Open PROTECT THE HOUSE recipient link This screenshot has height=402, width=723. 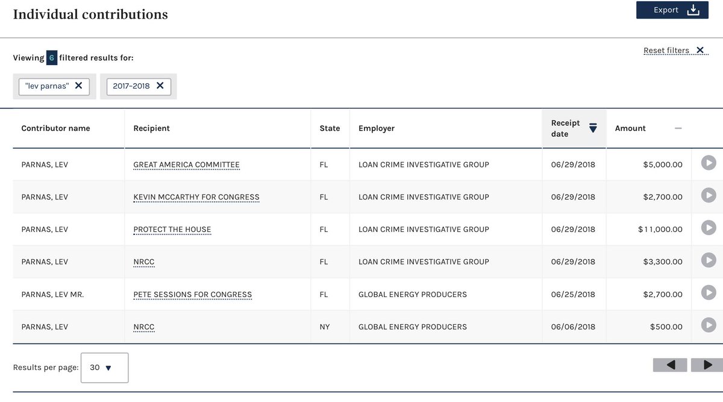[172, 230]
